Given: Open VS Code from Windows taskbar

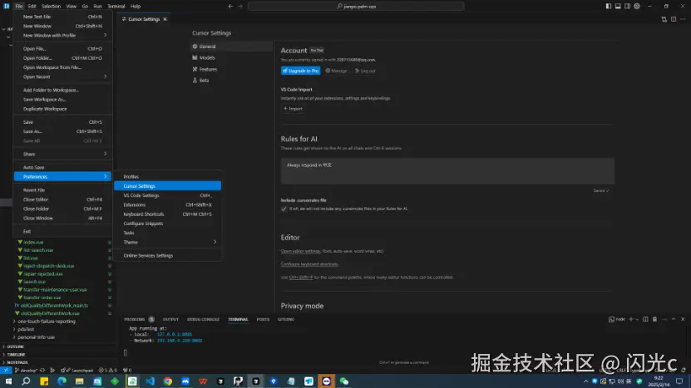Looking at the screenshot, I should click(151, 381).
